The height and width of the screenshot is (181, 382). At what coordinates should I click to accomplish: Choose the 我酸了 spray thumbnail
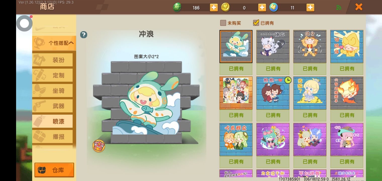point(310,93)
